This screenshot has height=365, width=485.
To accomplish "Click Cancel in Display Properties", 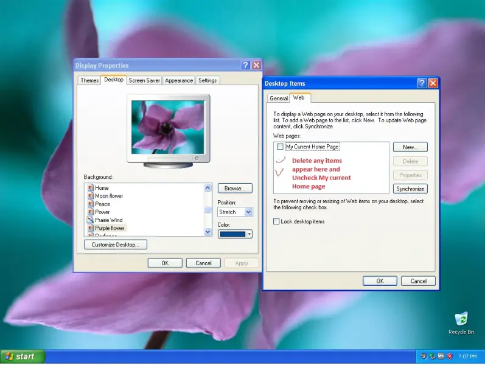I will [203, 263].
